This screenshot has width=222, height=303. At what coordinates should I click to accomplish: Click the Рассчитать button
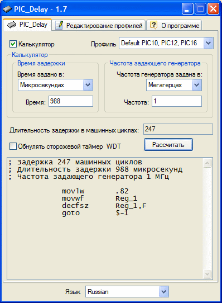tap(168, 145)
